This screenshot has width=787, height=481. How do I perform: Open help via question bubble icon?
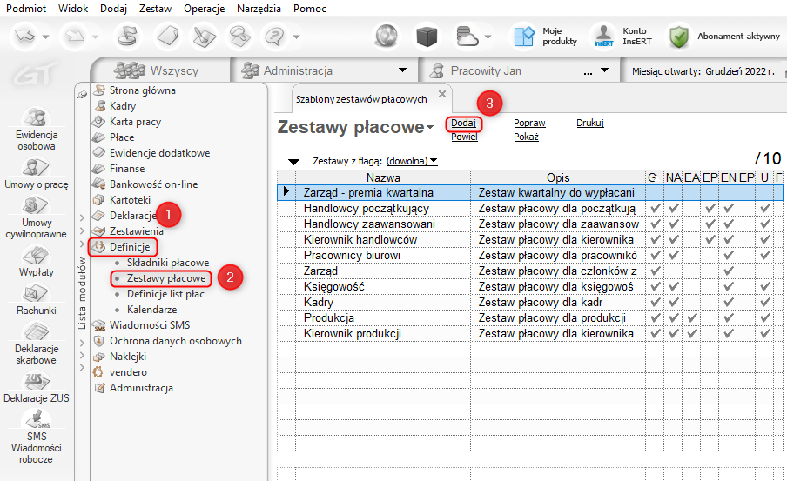pos(274,37)
